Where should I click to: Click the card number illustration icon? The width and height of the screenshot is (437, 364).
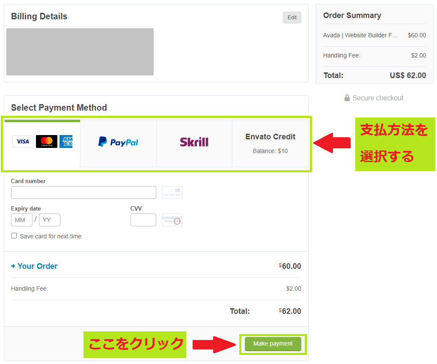172,193
